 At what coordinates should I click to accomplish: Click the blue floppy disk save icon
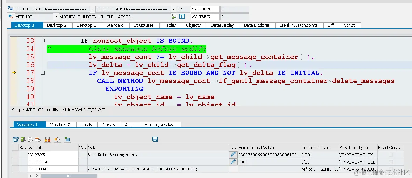click(x=155, y=139)
